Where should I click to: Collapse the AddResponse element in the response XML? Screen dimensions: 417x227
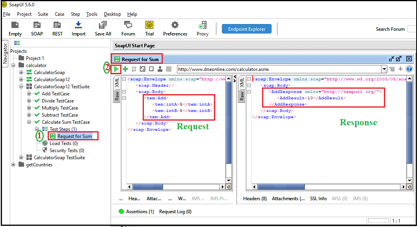(249, 92)
